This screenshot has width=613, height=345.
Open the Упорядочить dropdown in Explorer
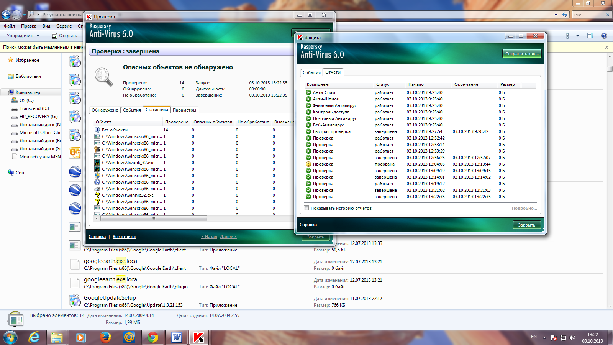tap(23, 36)
